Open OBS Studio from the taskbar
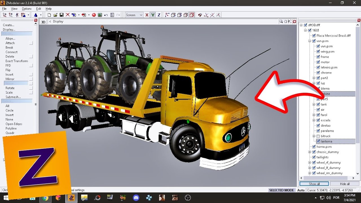The image size is (361, 203). tap(188, 198)
